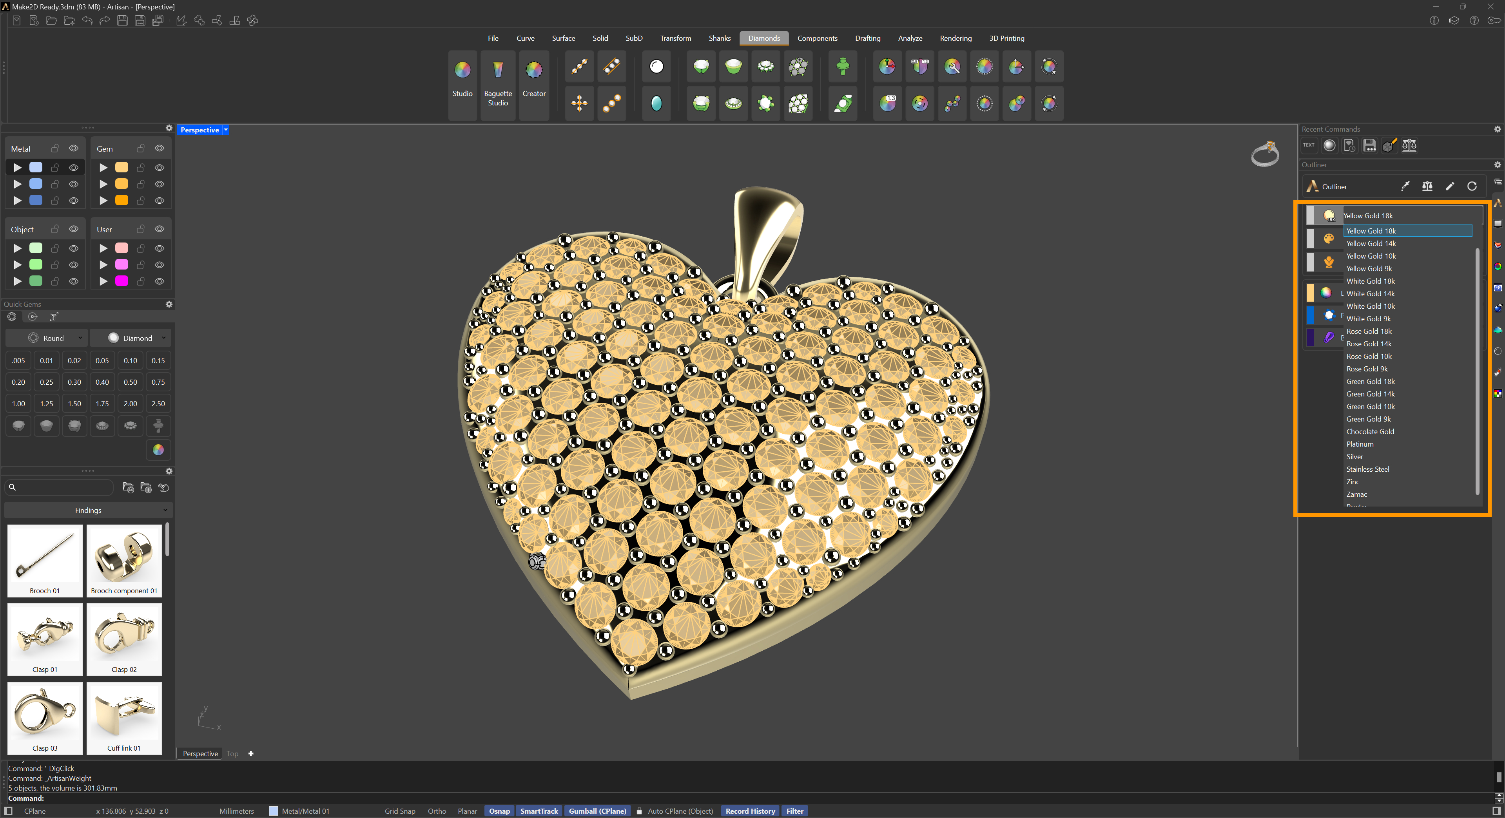The image size is (1505, 818).
Task: Open the Round gem shape dropdown
Action: (47, 338)
